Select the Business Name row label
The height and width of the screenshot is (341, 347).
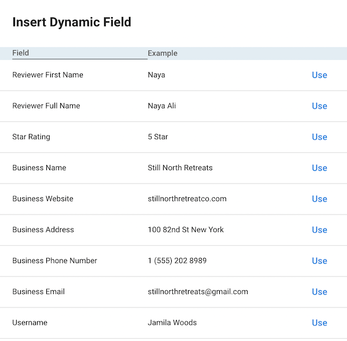(x=39, y=168)
